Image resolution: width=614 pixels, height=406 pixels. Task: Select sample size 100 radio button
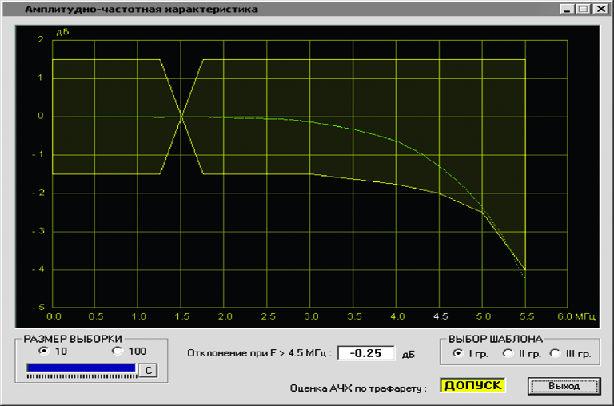(x=117, y=351)
